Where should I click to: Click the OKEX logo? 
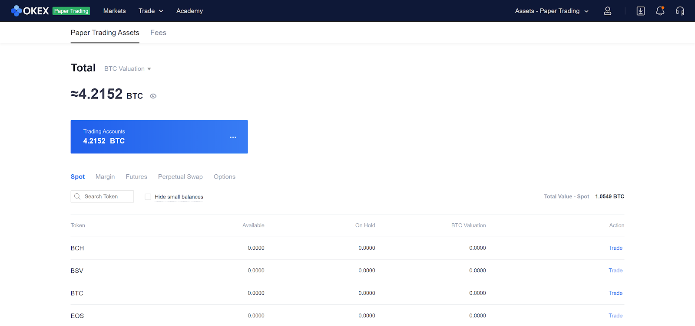[30, 11]
